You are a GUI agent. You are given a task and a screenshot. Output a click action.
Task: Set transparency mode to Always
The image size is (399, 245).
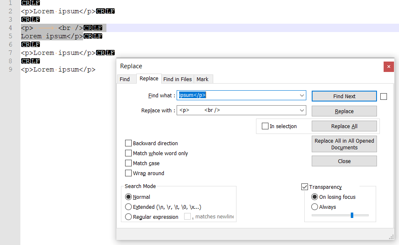click(315, 207)
